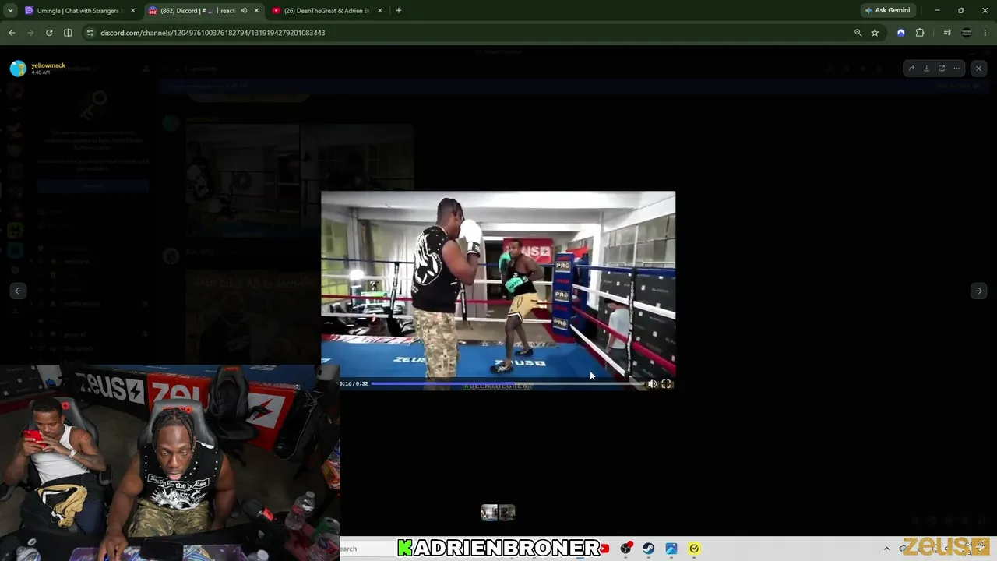This screenshot has width=997, height=561.
Task: Open the dark round taskbar app with red badge
Action: pyautogui.click(x=625, y=549)
